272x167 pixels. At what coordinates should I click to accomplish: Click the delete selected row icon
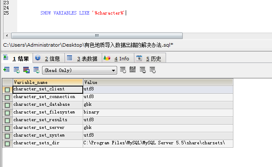[x=143, y=70]
